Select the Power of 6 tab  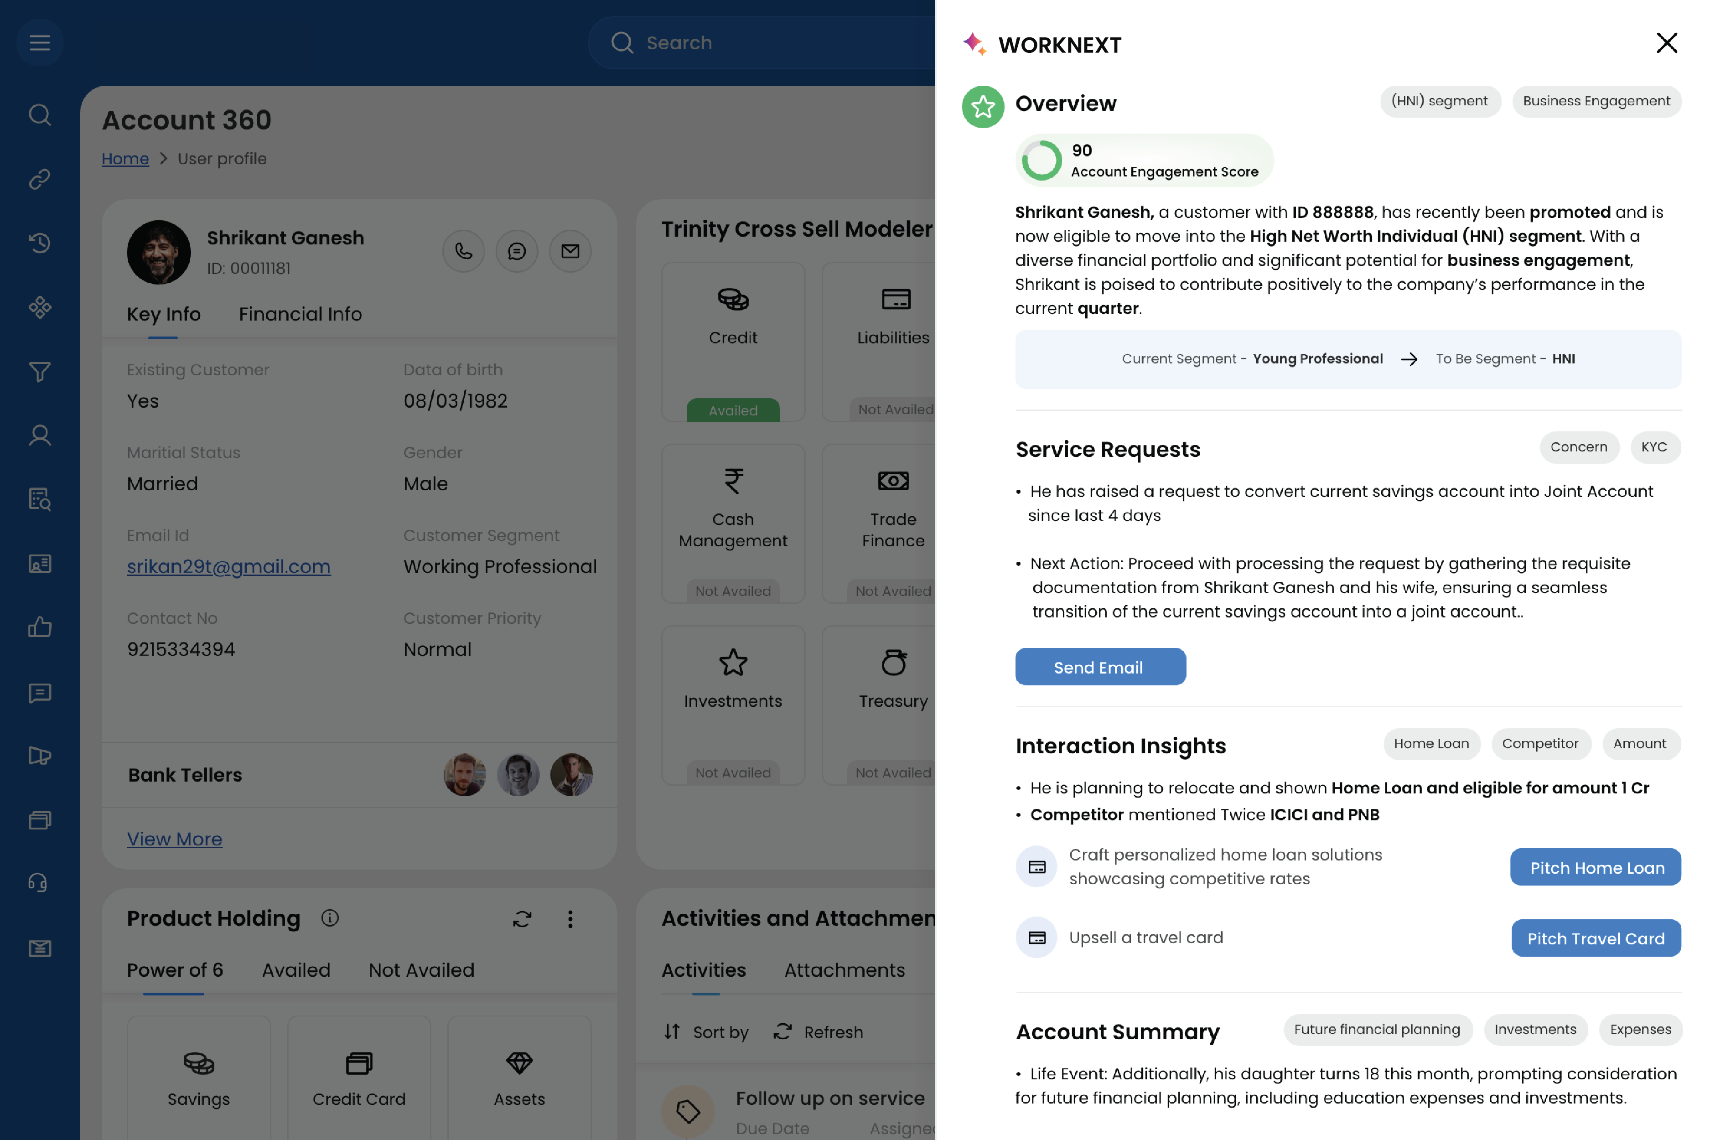click(175, 970)
